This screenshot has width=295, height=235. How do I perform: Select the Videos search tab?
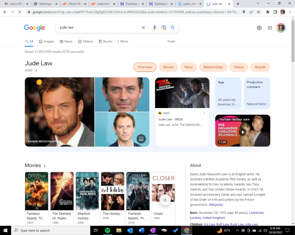click(x=86, y=42)
